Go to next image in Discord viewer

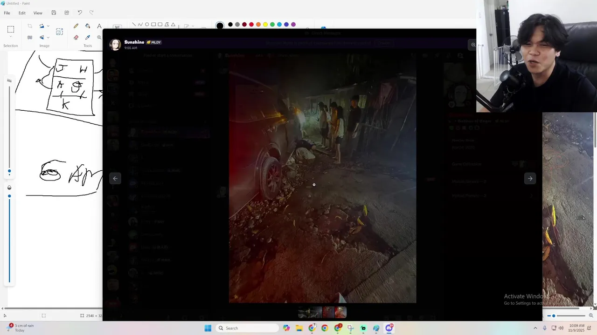point(530,178)
